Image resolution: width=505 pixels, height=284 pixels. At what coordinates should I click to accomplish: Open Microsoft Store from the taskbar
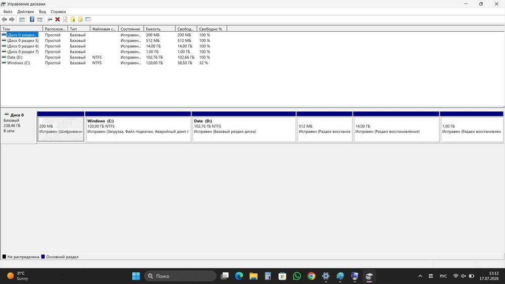coord(282,276)
